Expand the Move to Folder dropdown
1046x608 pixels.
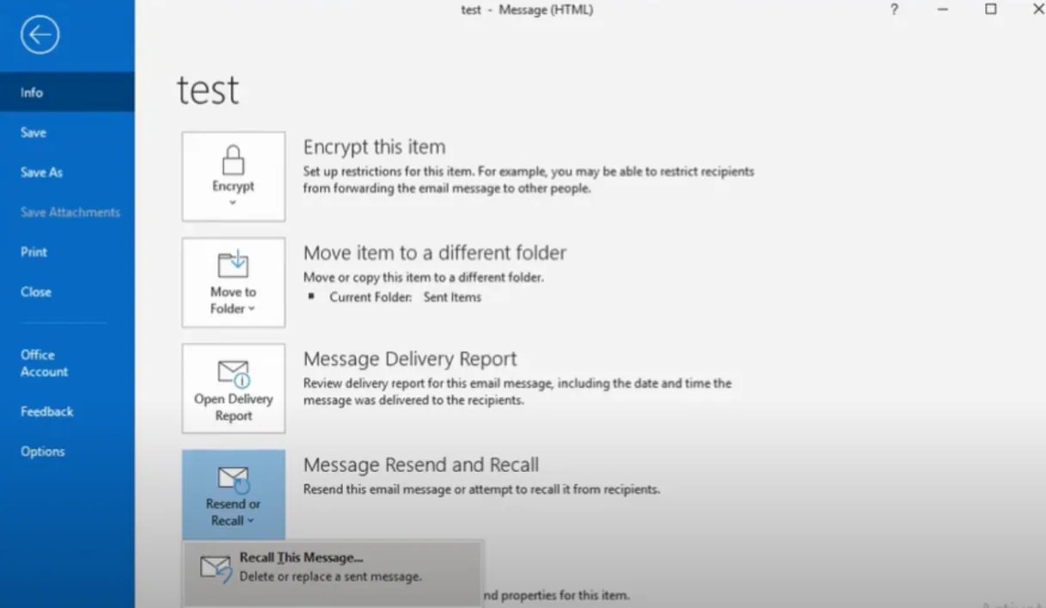point(251,309)
